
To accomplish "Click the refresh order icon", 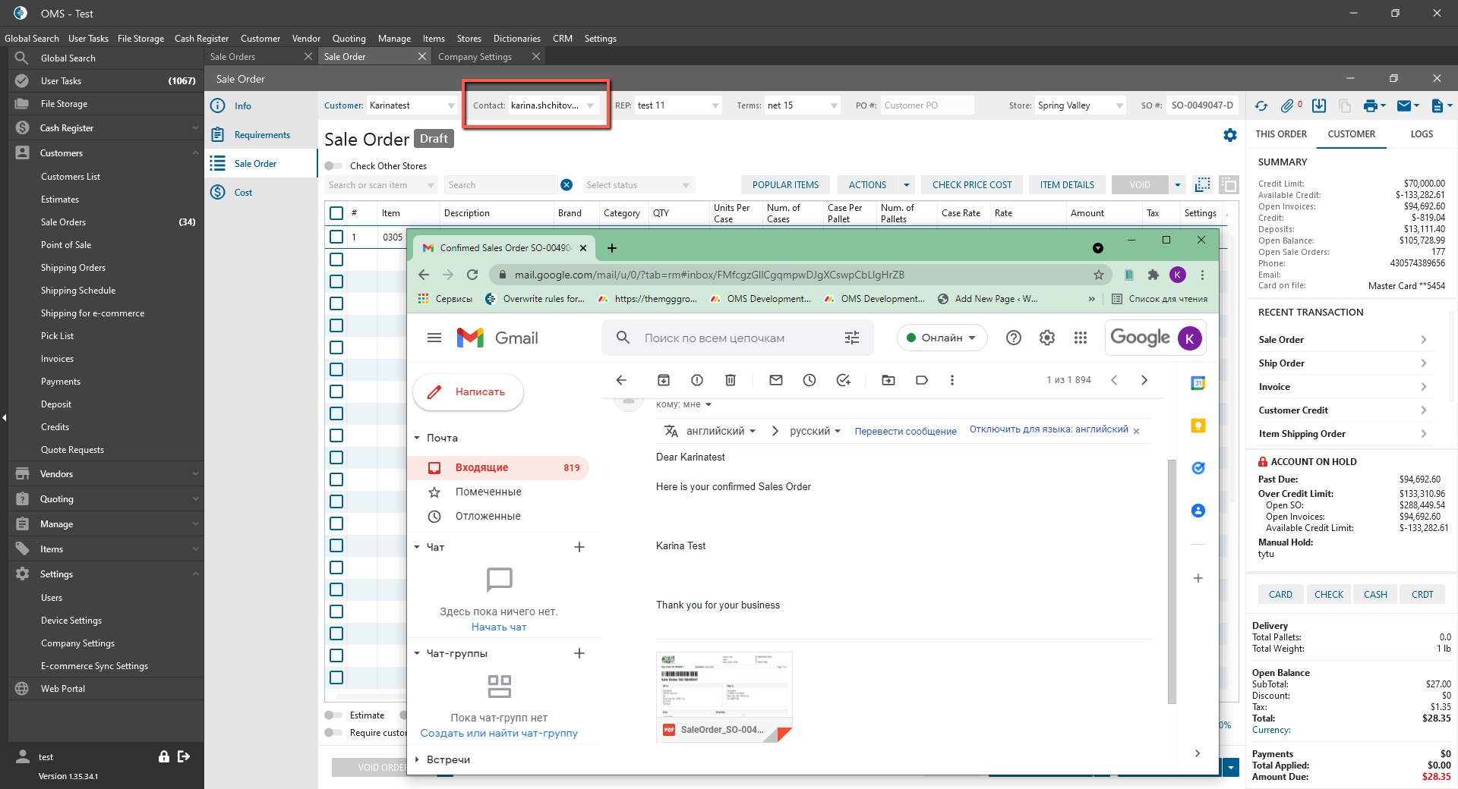I will coord(1261,106).
